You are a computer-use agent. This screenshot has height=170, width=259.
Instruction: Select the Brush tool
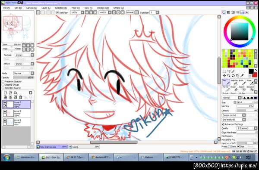[242, 82]
